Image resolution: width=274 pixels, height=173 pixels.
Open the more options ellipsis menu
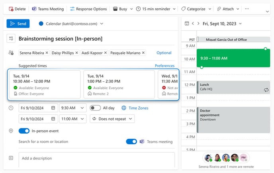[247, 9]
